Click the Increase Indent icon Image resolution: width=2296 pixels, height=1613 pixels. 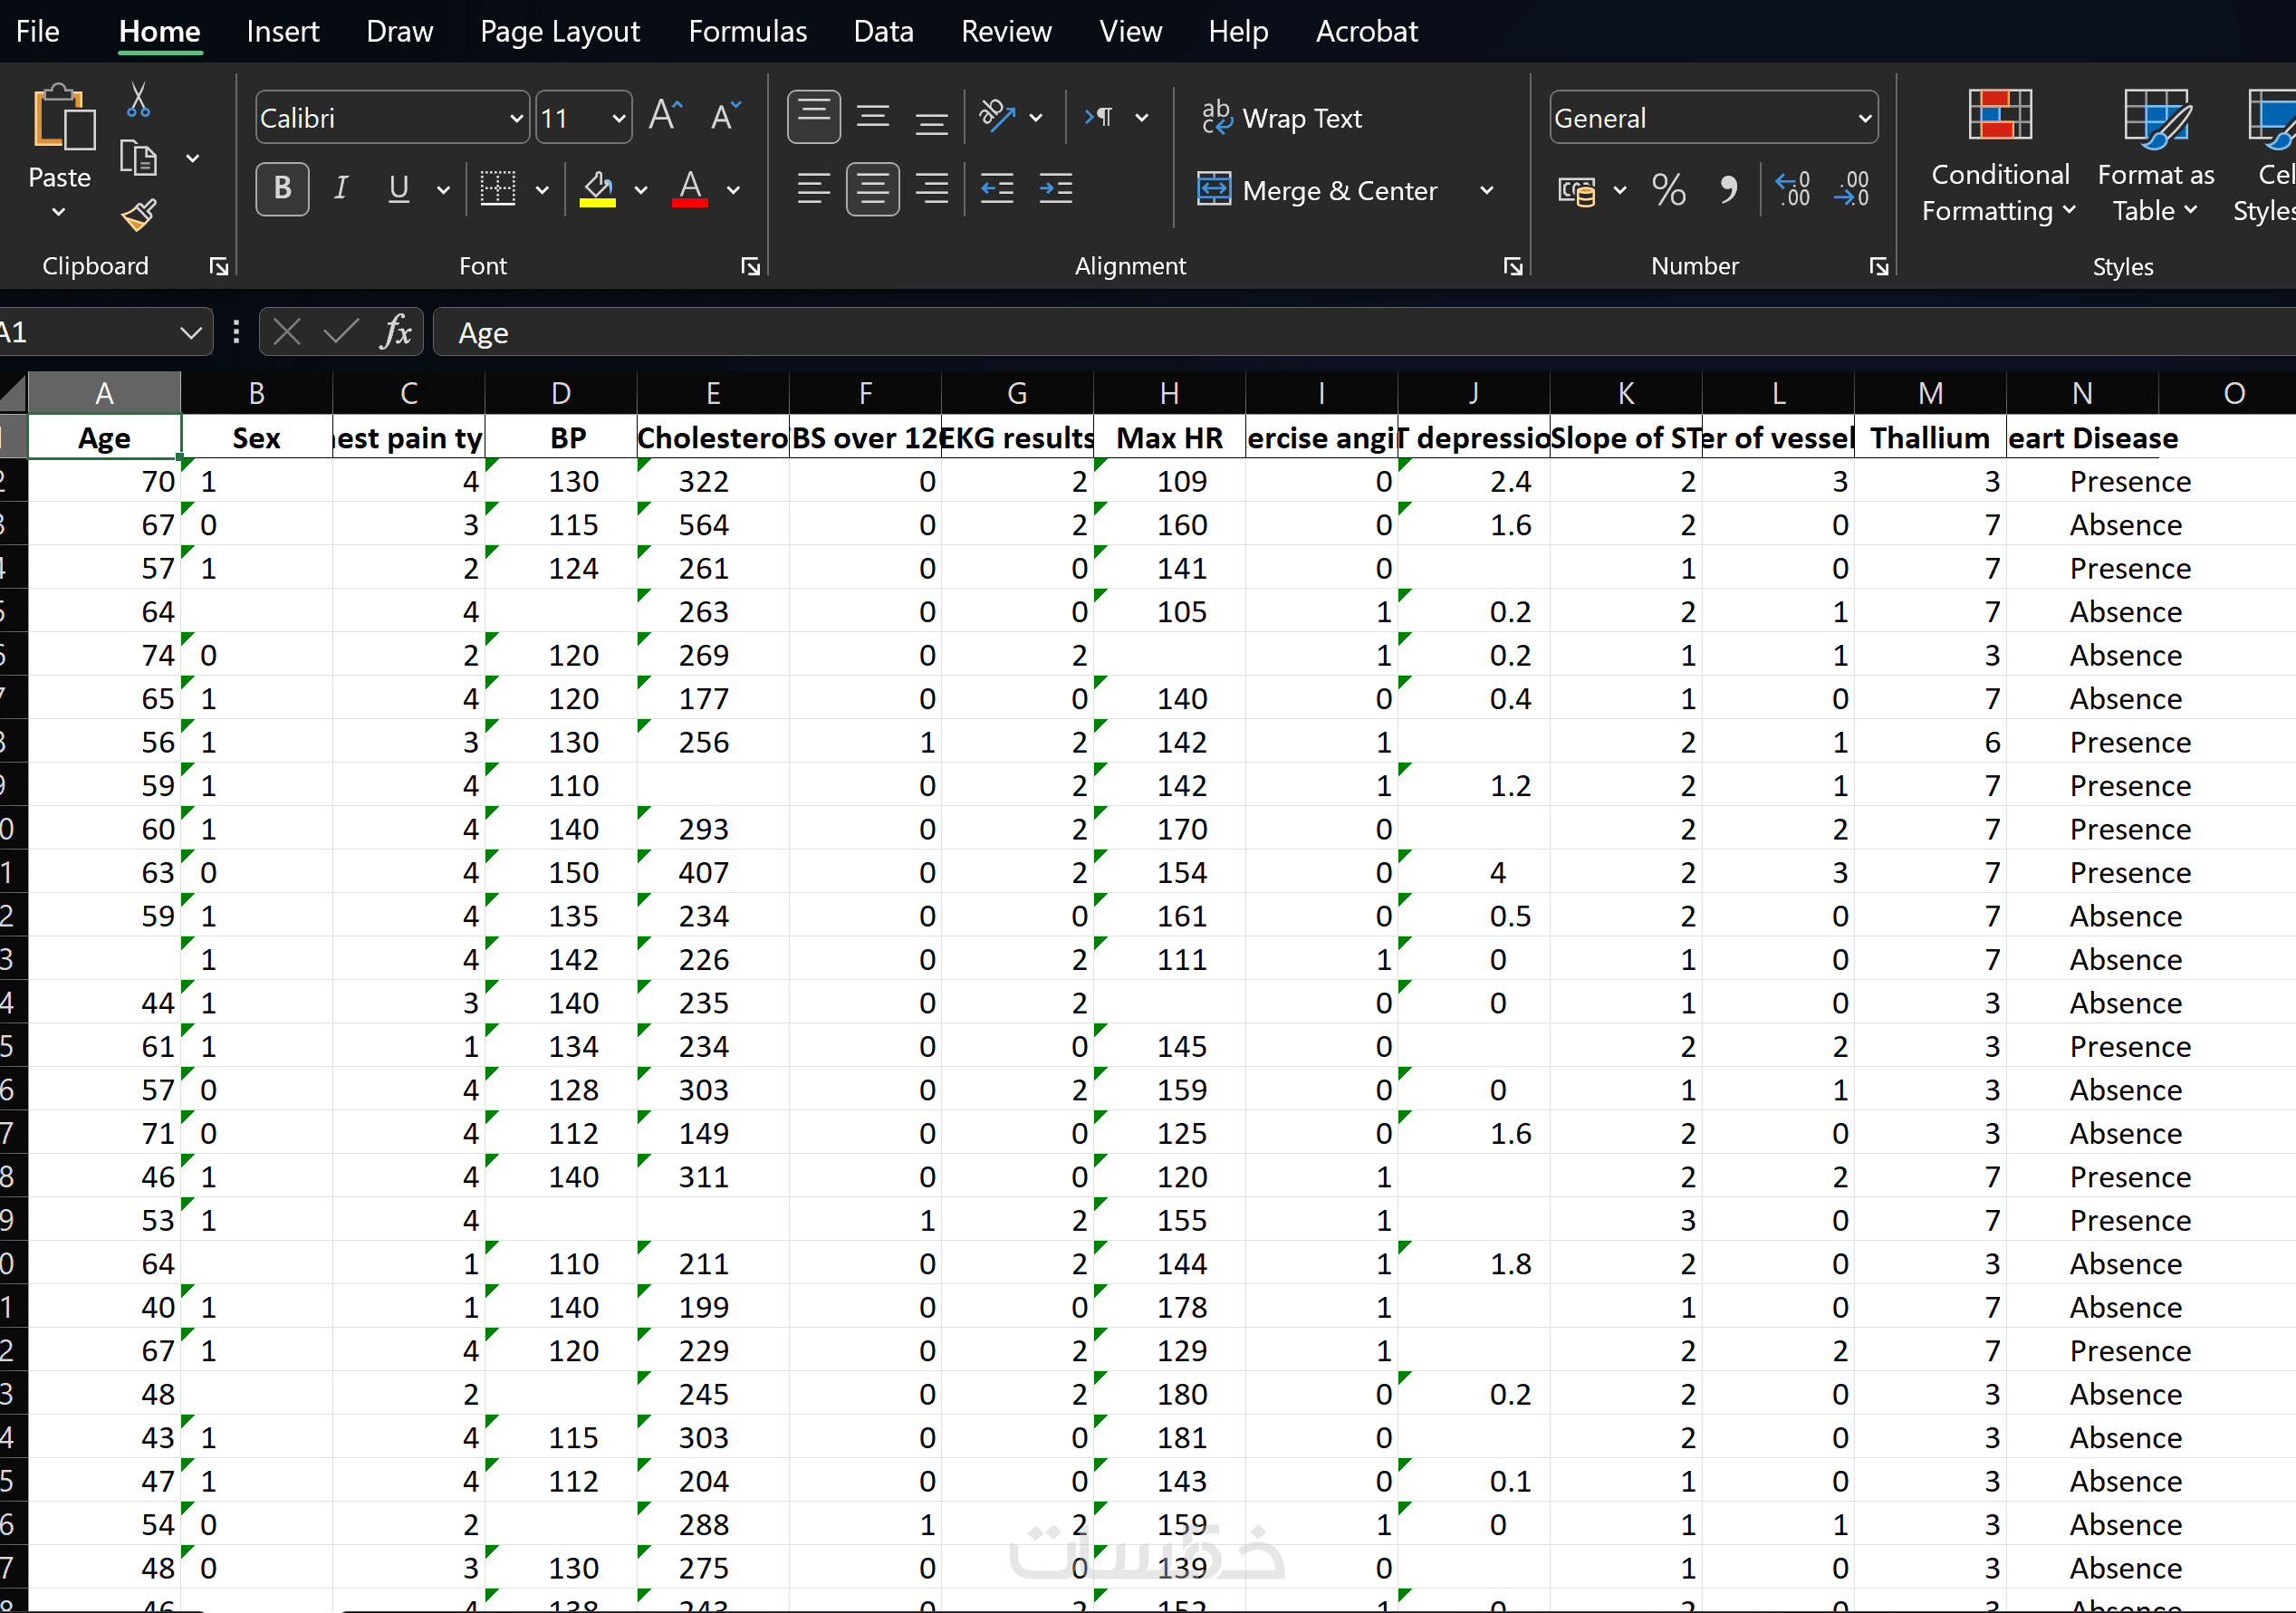[x=1055, y=189]
